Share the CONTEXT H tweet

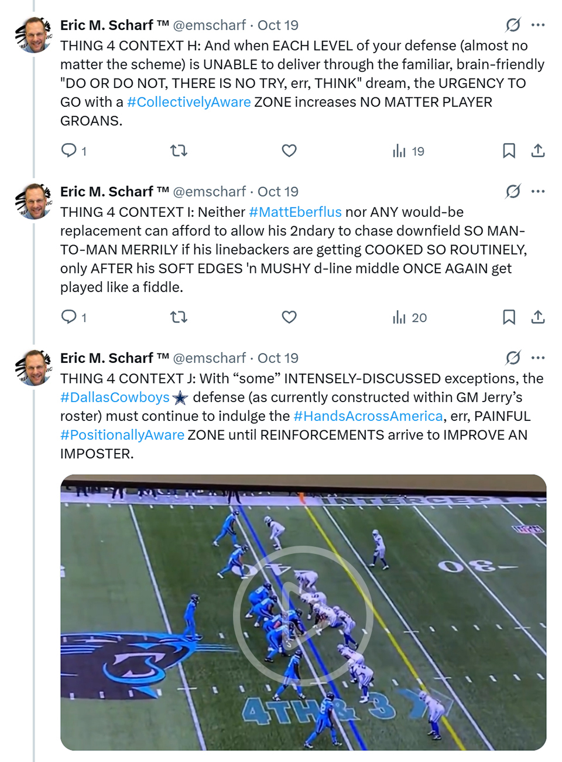[x=538, y=151]
